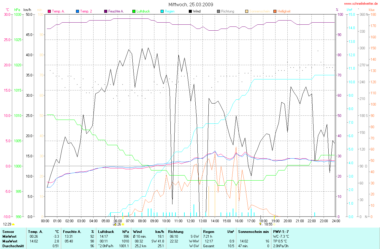The image size is (380, 249).
Task: Click the 24:00 time axis label
Action: point(336,221)
